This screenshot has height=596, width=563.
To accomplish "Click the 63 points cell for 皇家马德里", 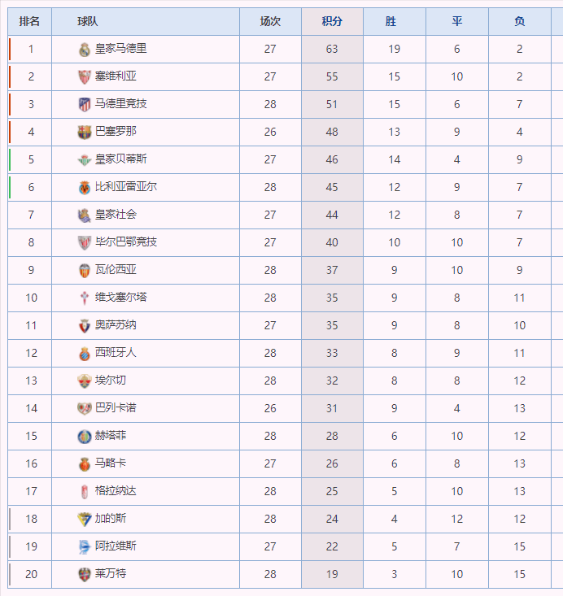I will point(332,49).
